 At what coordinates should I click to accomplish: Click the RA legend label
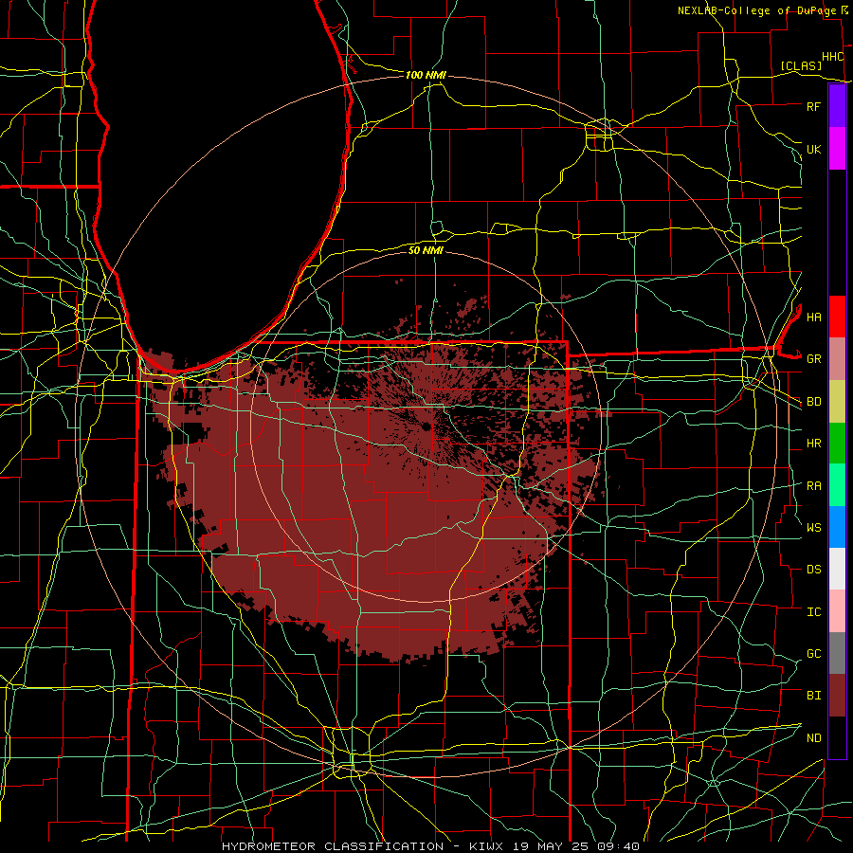click(813, 486)
